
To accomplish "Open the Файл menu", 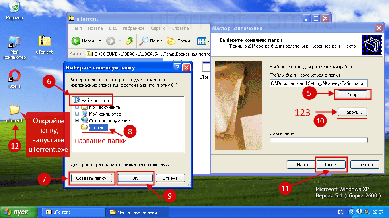I will pos(76,28).
